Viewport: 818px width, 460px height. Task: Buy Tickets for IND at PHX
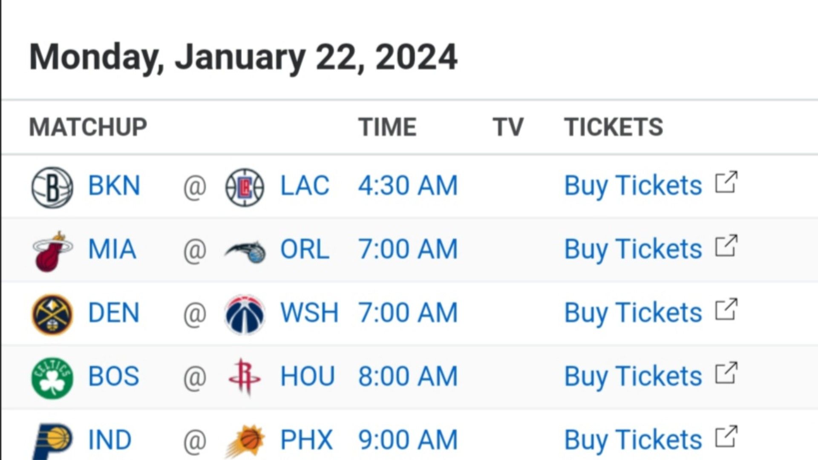(633, 440)
